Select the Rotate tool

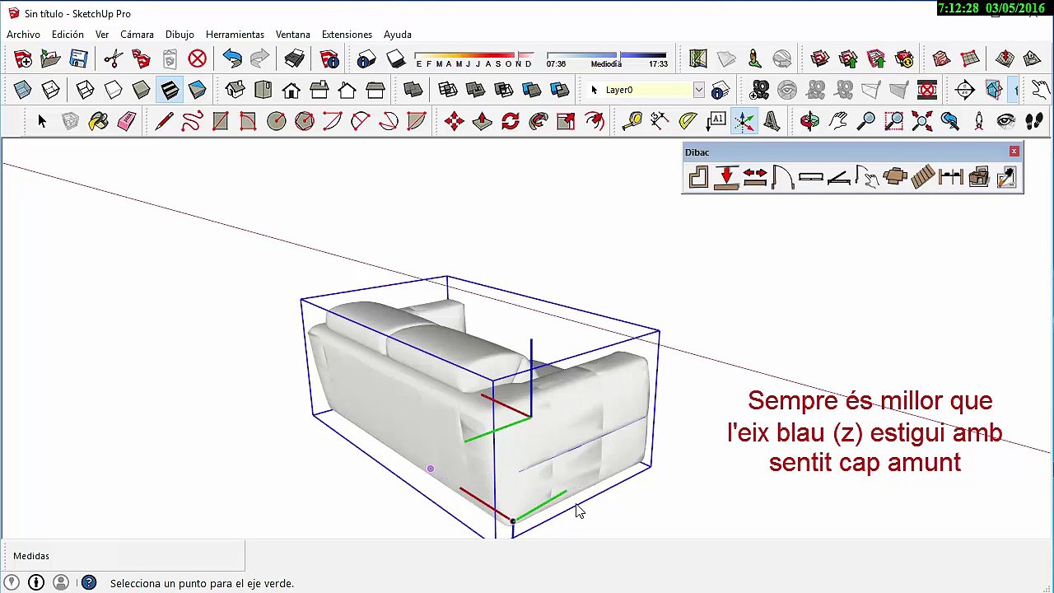tap(510, 122)
